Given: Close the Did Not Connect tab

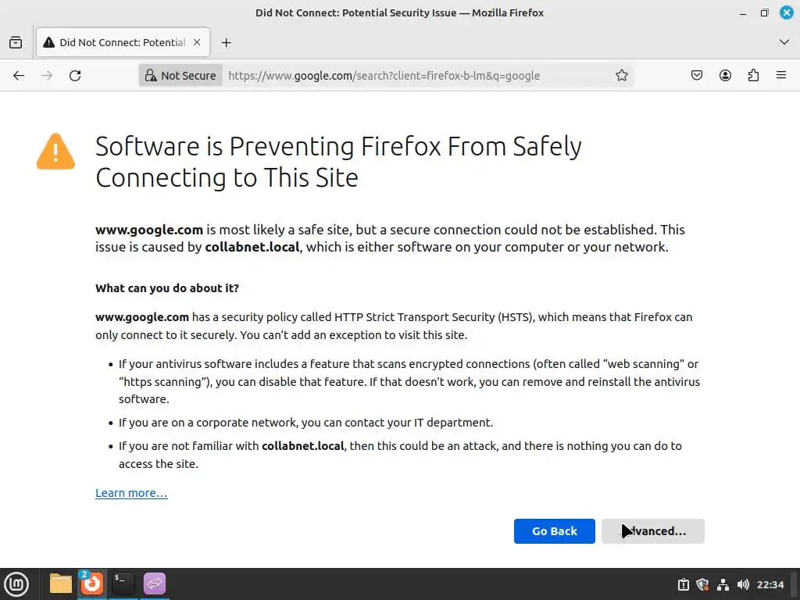Looking at the screenshot, I should (198, 42).
